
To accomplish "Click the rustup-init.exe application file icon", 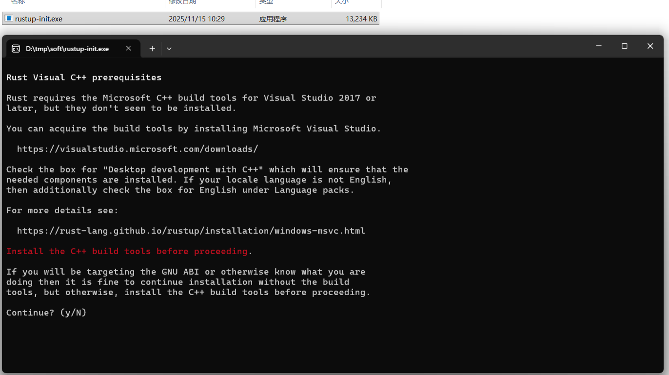I will pyautogui.click(x=8, y=19).
